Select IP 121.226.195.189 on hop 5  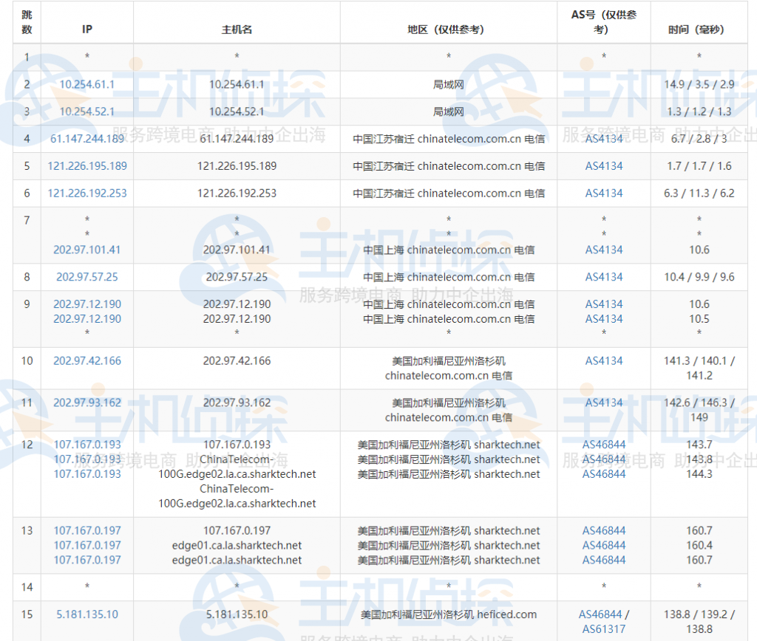(x=86, y=166)
